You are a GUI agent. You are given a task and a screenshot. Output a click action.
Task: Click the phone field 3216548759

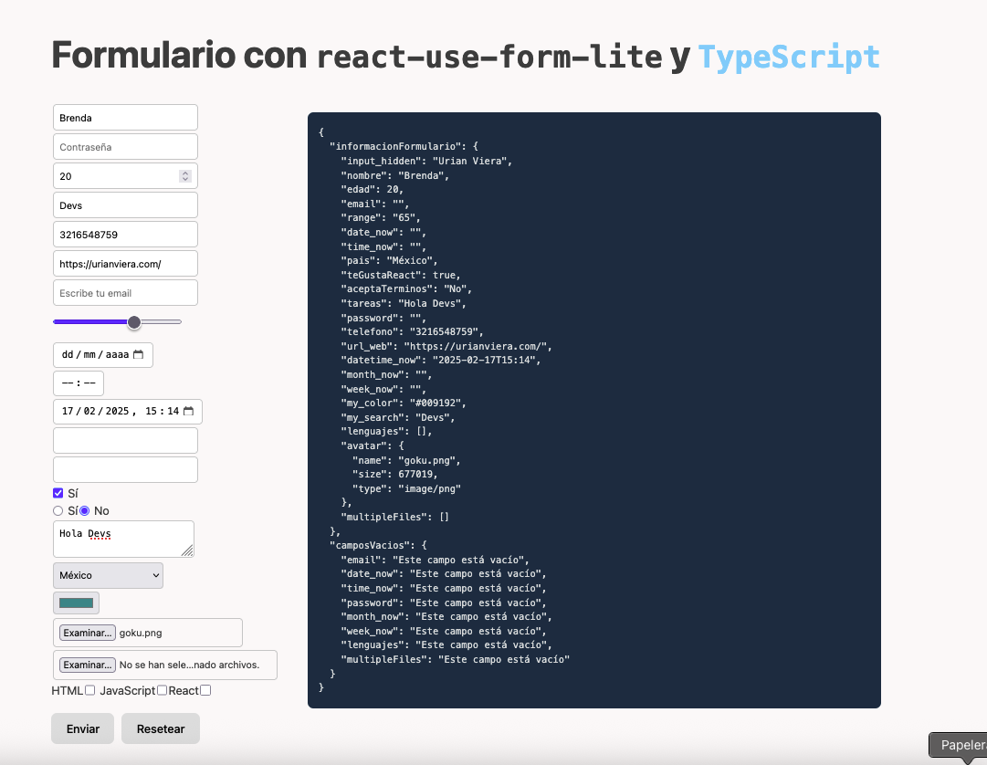[x=125, y=235]
